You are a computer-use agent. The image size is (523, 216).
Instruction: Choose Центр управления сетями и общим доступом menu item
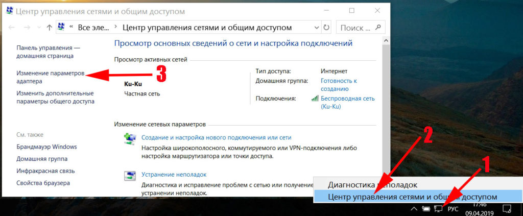(x=412, y=197)
